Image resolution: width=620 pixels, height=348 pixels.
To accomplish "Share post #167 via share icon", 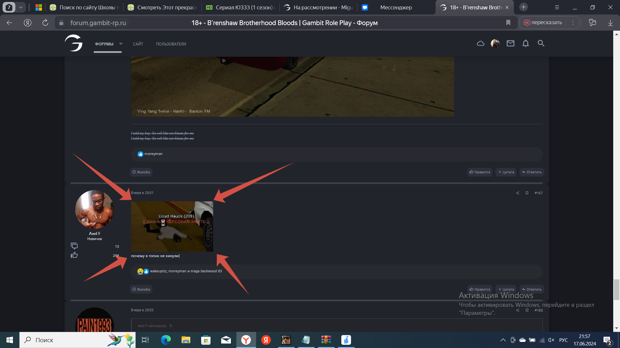I will (518, 193).
